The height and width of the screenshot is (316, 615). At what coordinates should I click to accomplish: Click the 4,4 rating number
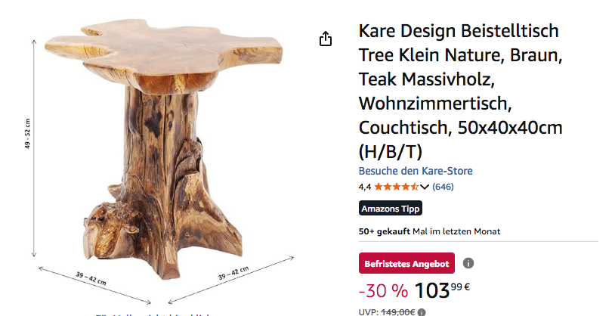pos(365,187)
